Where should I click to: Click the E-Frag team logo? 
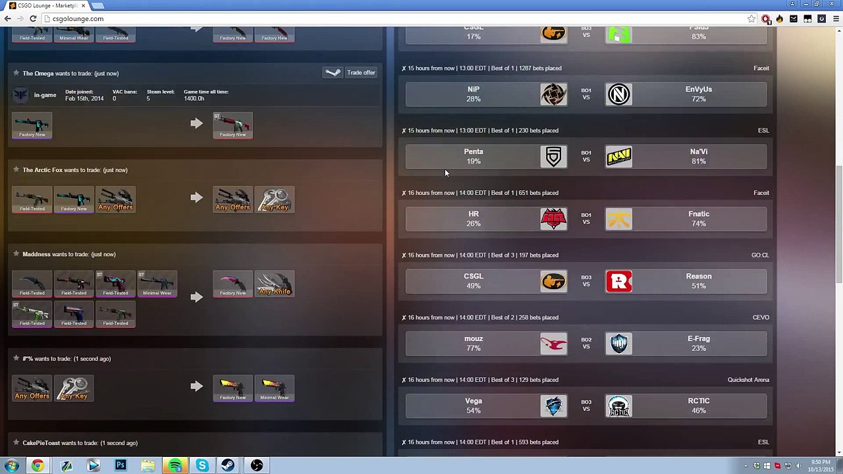618,344
